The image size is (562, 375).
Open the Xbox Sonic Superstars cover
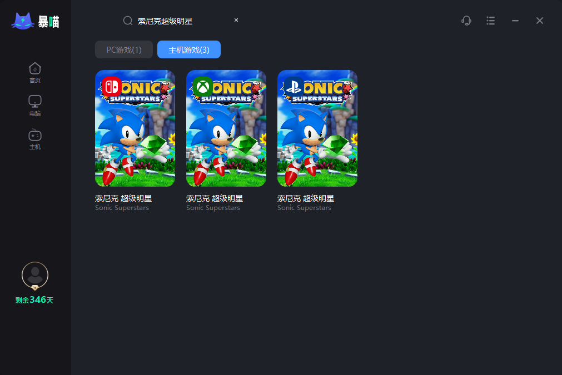coord(226,128)
